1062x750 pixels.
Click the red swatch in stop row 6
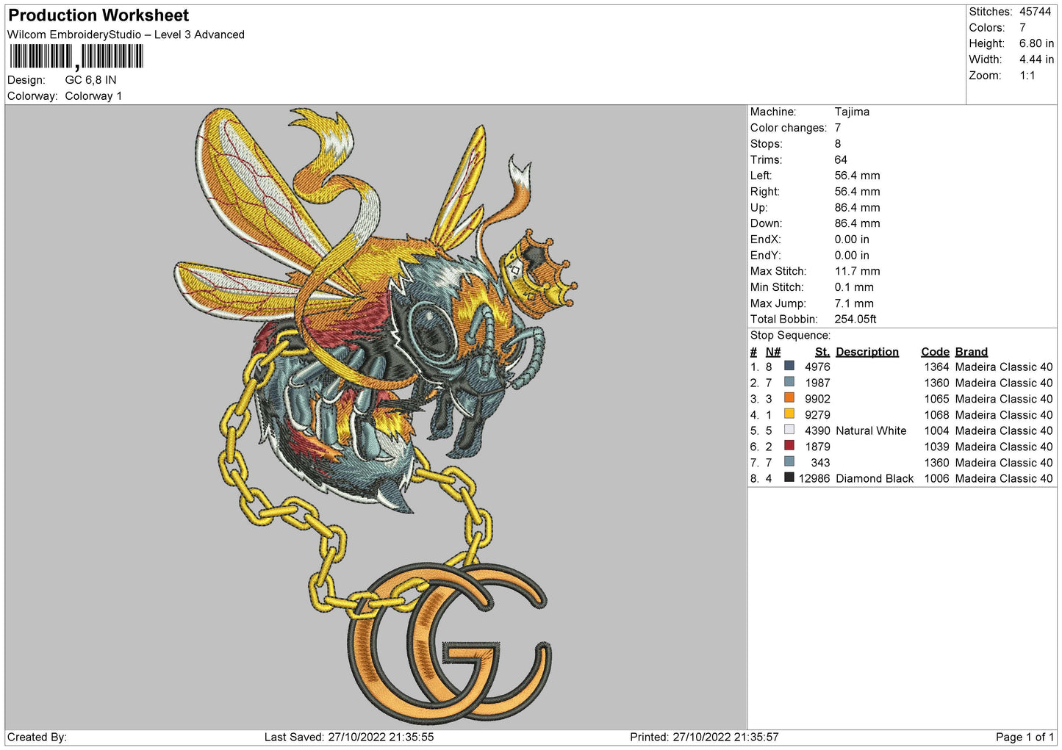[789, 446]
